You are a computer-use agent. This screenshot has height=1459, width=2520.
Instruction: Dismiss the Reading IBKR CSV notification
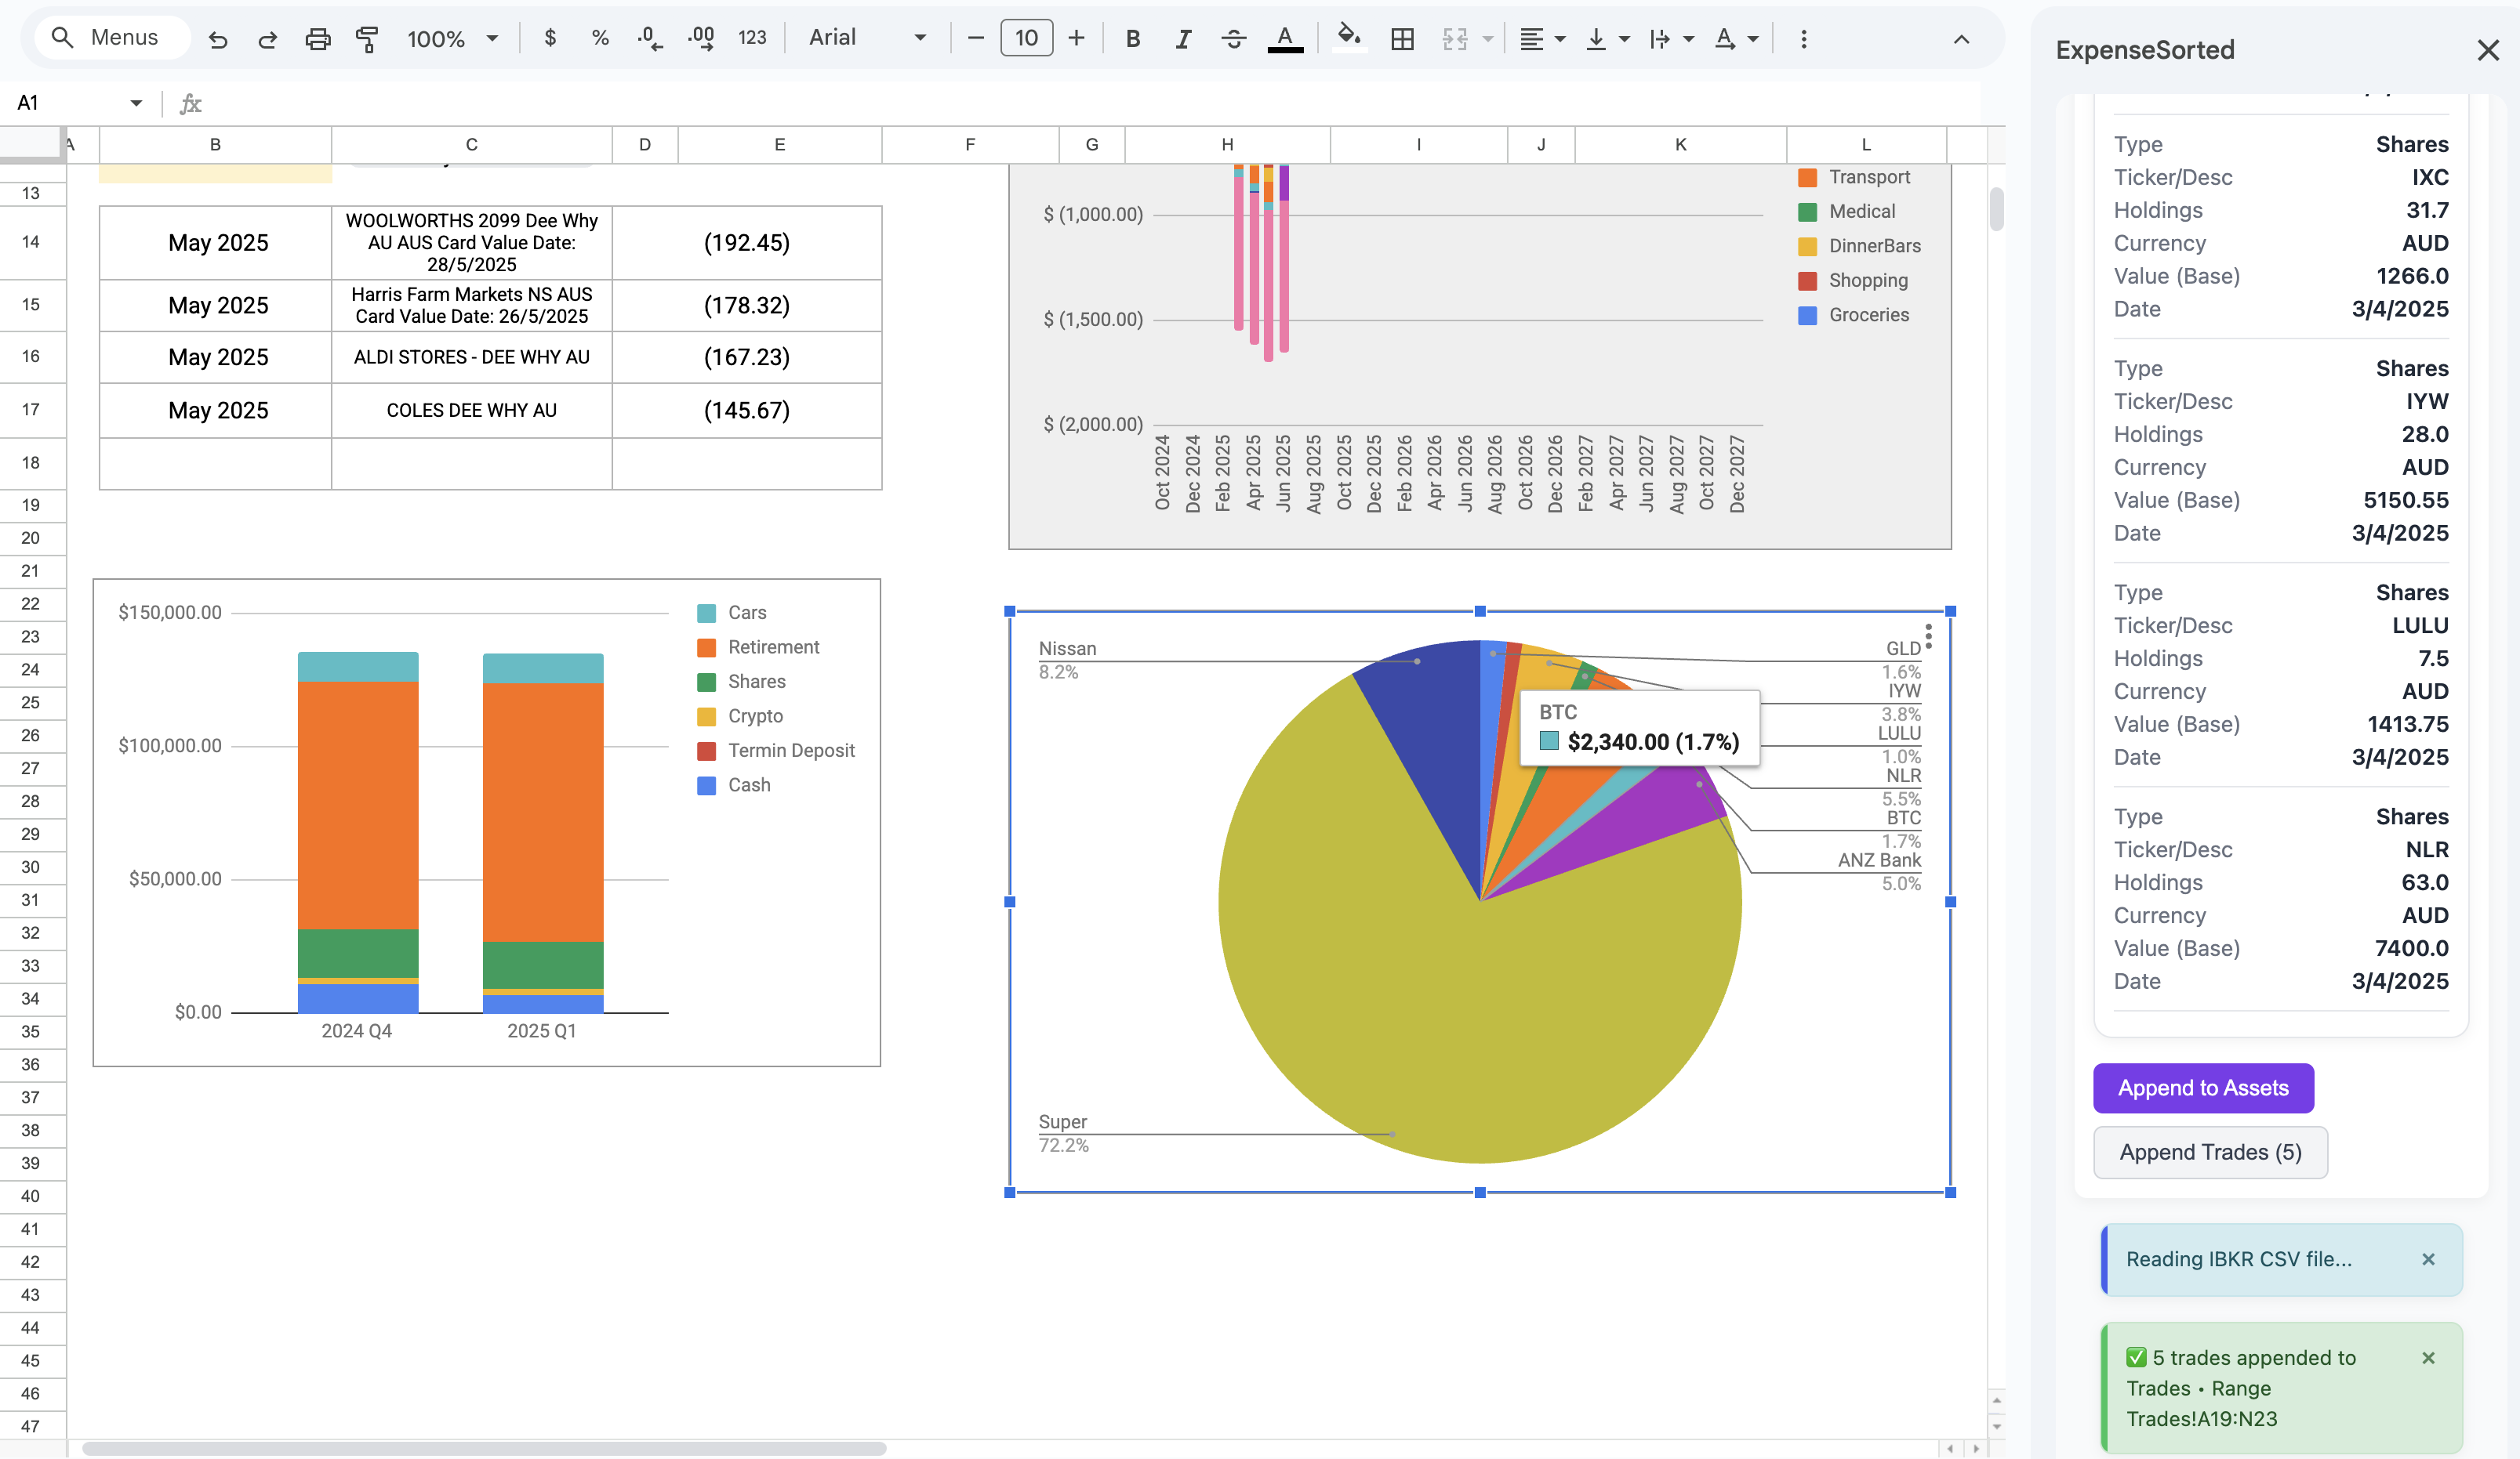(x=2428, y=1259)
